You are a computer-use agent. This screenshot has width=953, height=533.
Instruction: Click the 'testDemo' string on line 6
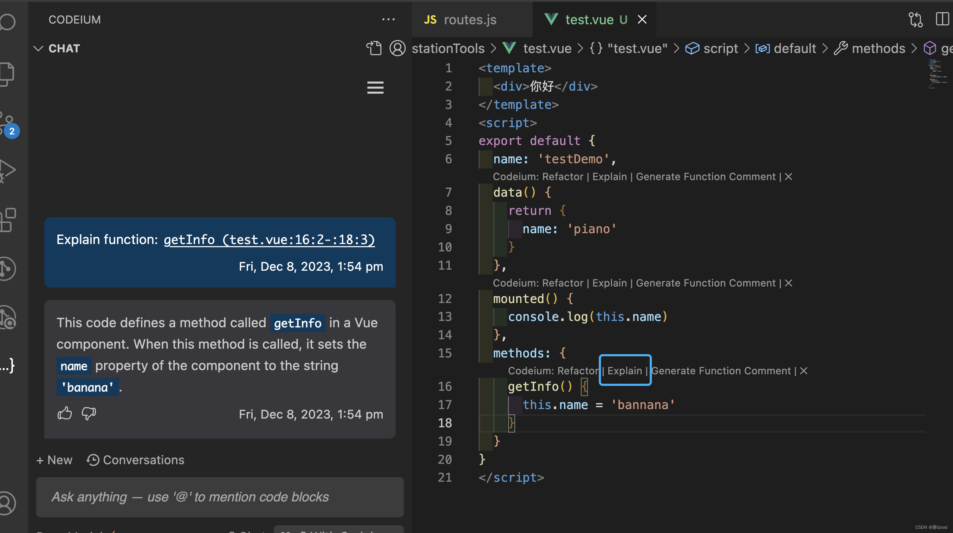click(573, 159)
